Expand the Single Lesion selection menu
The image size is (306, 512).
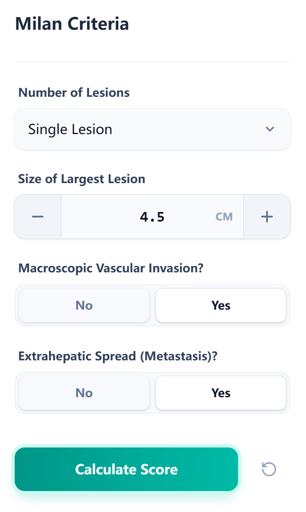[152, 129]
